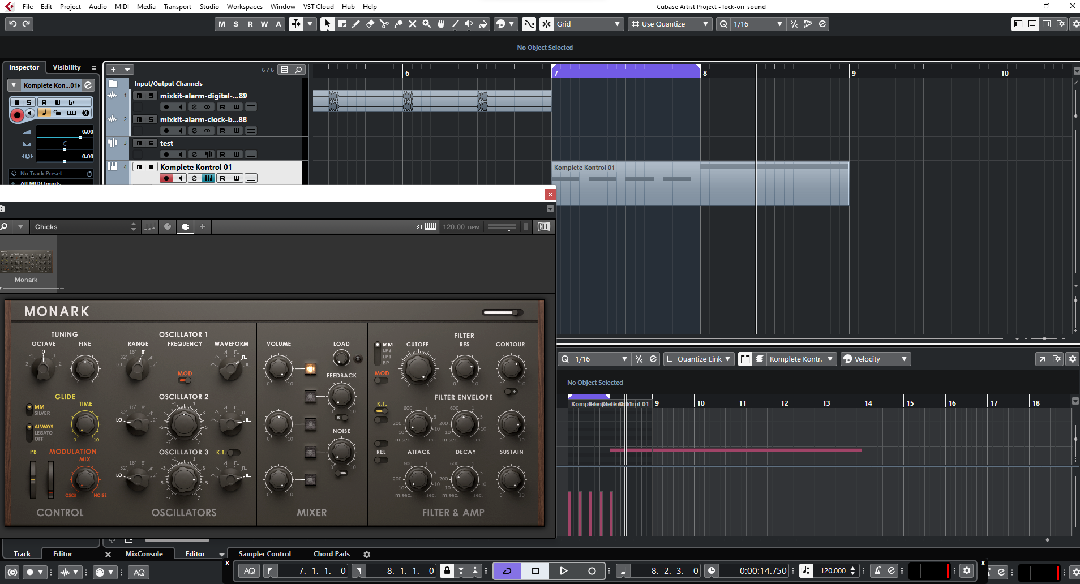This screenshot has width=1080, height=584.
Task: Toggle Snap on/off icon
Action: (546, 24)
